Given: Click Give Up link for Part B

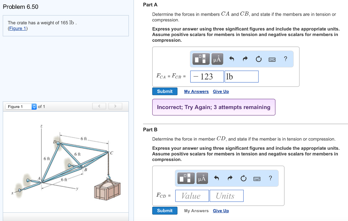Looking at the screenshot, I should [221, 211].
